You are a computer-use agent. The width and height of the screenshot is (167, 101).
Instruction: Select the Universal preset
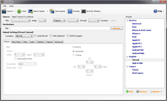tap(137, 24)
